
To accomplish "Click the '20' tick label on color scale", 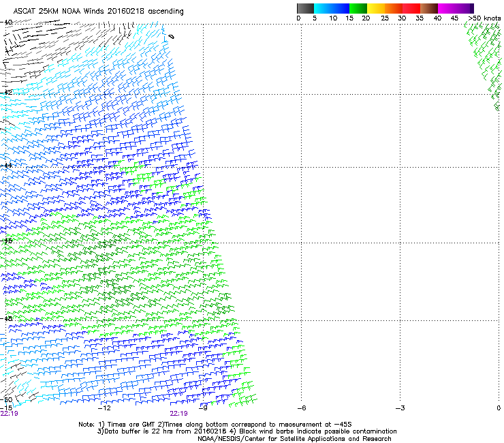I will [x=366, y=18].
